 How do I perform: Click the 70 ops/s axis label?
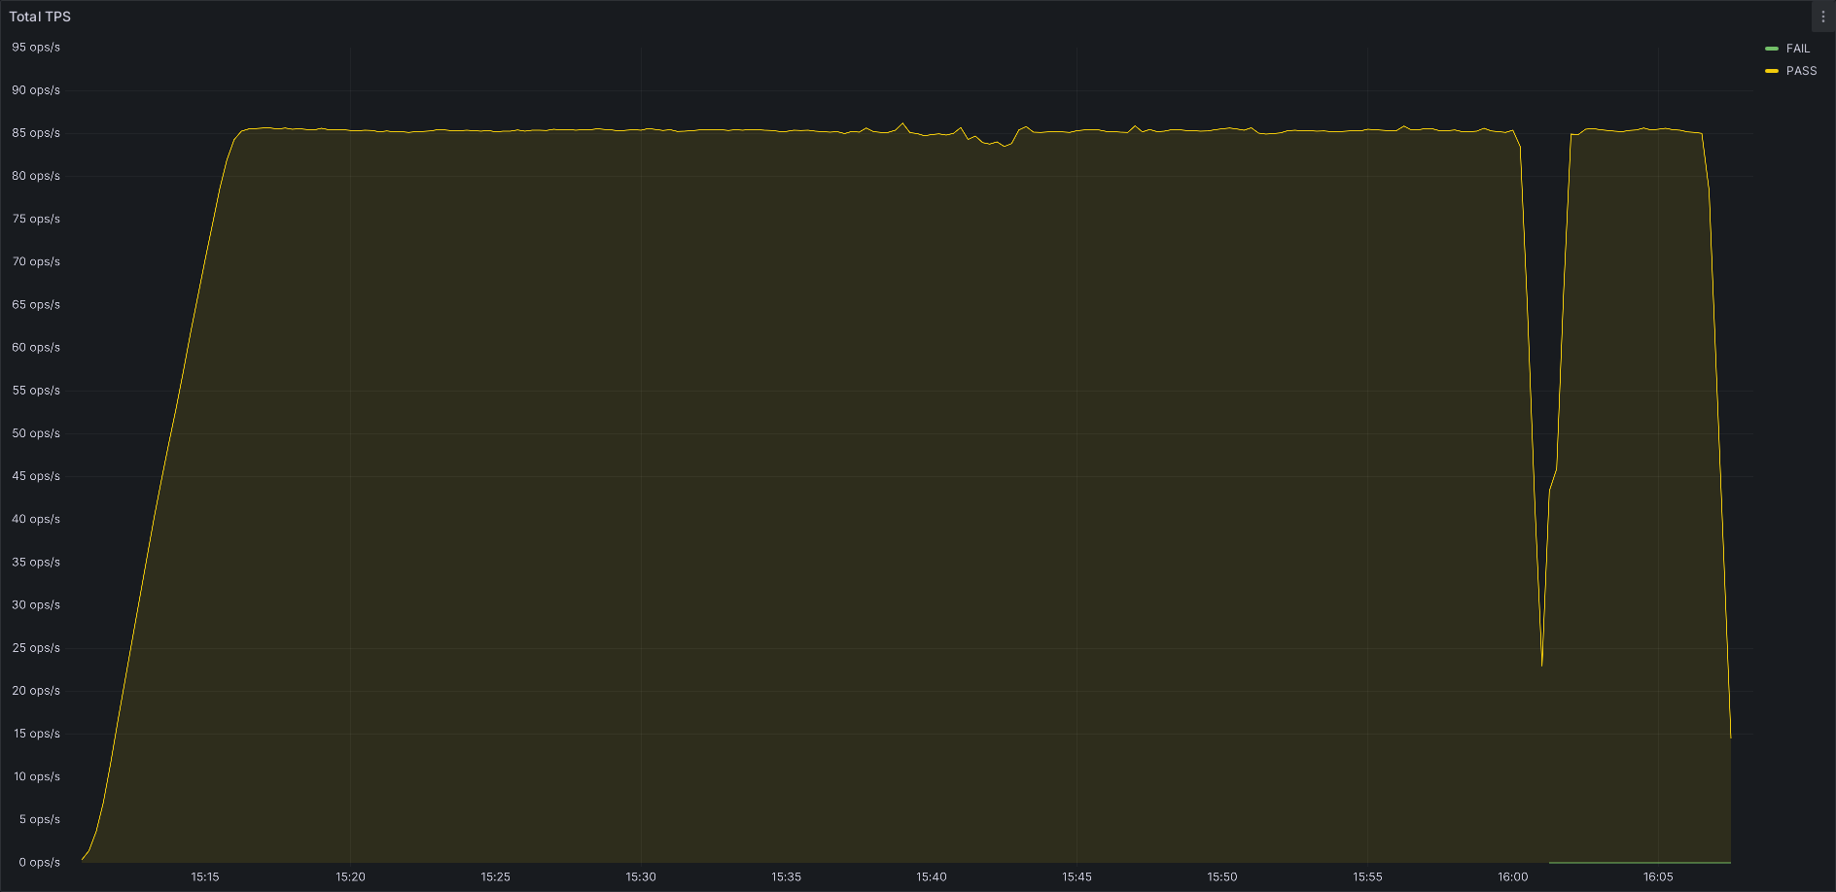pyautogui.click(x=36, y=261)
